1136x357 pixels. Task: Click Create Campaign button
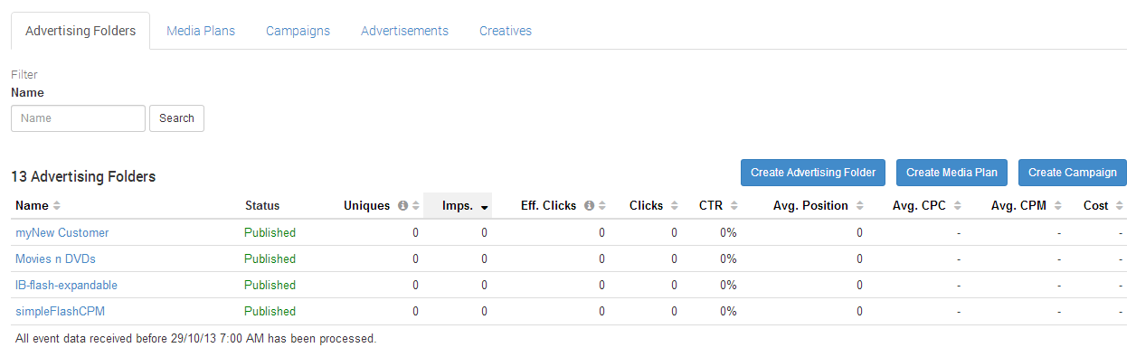pyautogui.click(x=1073, y=173)
